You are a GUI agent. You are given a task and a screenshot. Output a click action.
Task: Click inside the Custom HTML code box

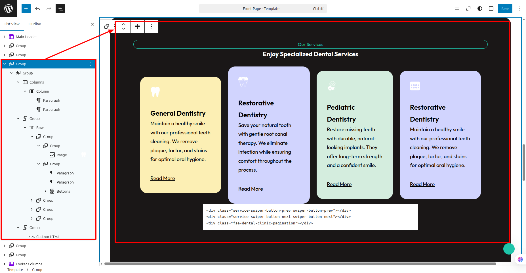tap(310, 217)
